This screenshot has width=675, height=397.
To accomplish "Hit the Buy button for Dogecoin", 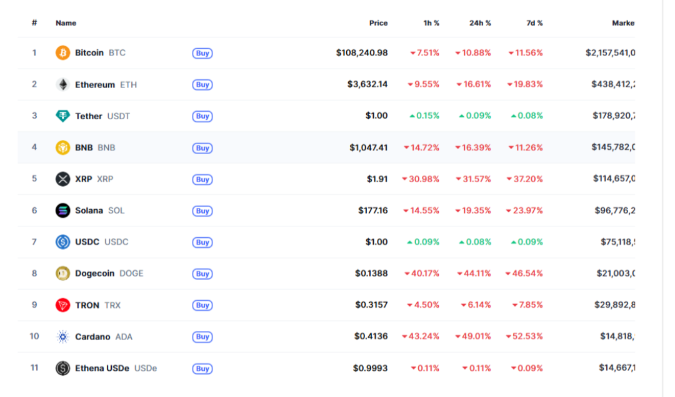I will (202, 274).
